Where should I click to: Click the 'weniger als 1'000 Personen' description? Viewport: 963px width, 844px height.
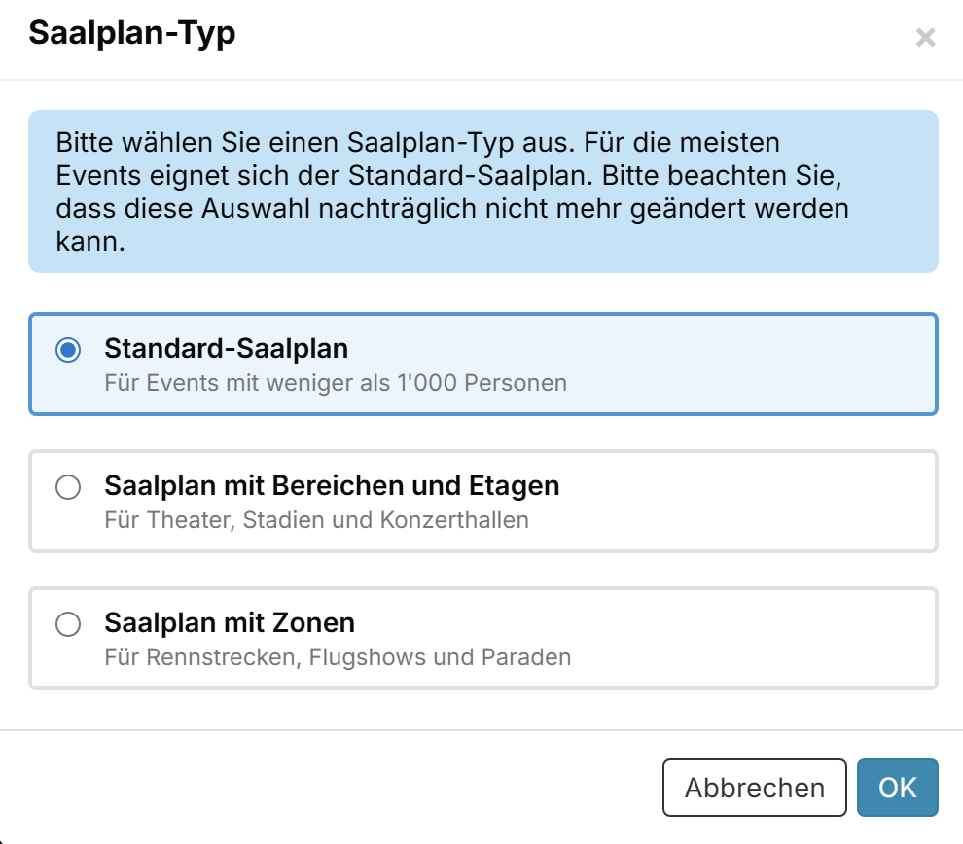coord(336,383)
